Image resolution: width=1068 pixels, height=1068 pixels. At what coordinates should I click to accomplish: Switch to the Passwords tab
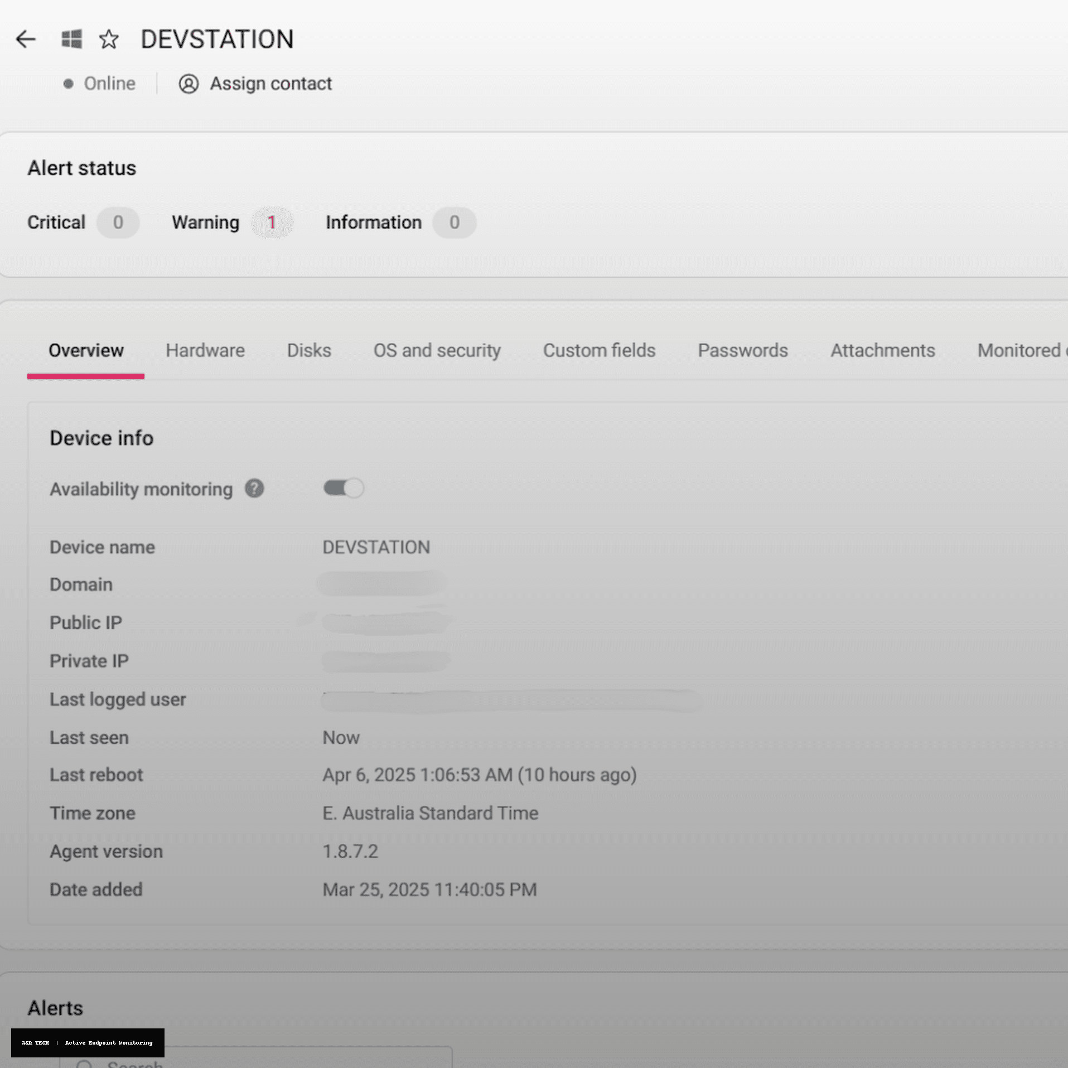[x=742, y=350]
